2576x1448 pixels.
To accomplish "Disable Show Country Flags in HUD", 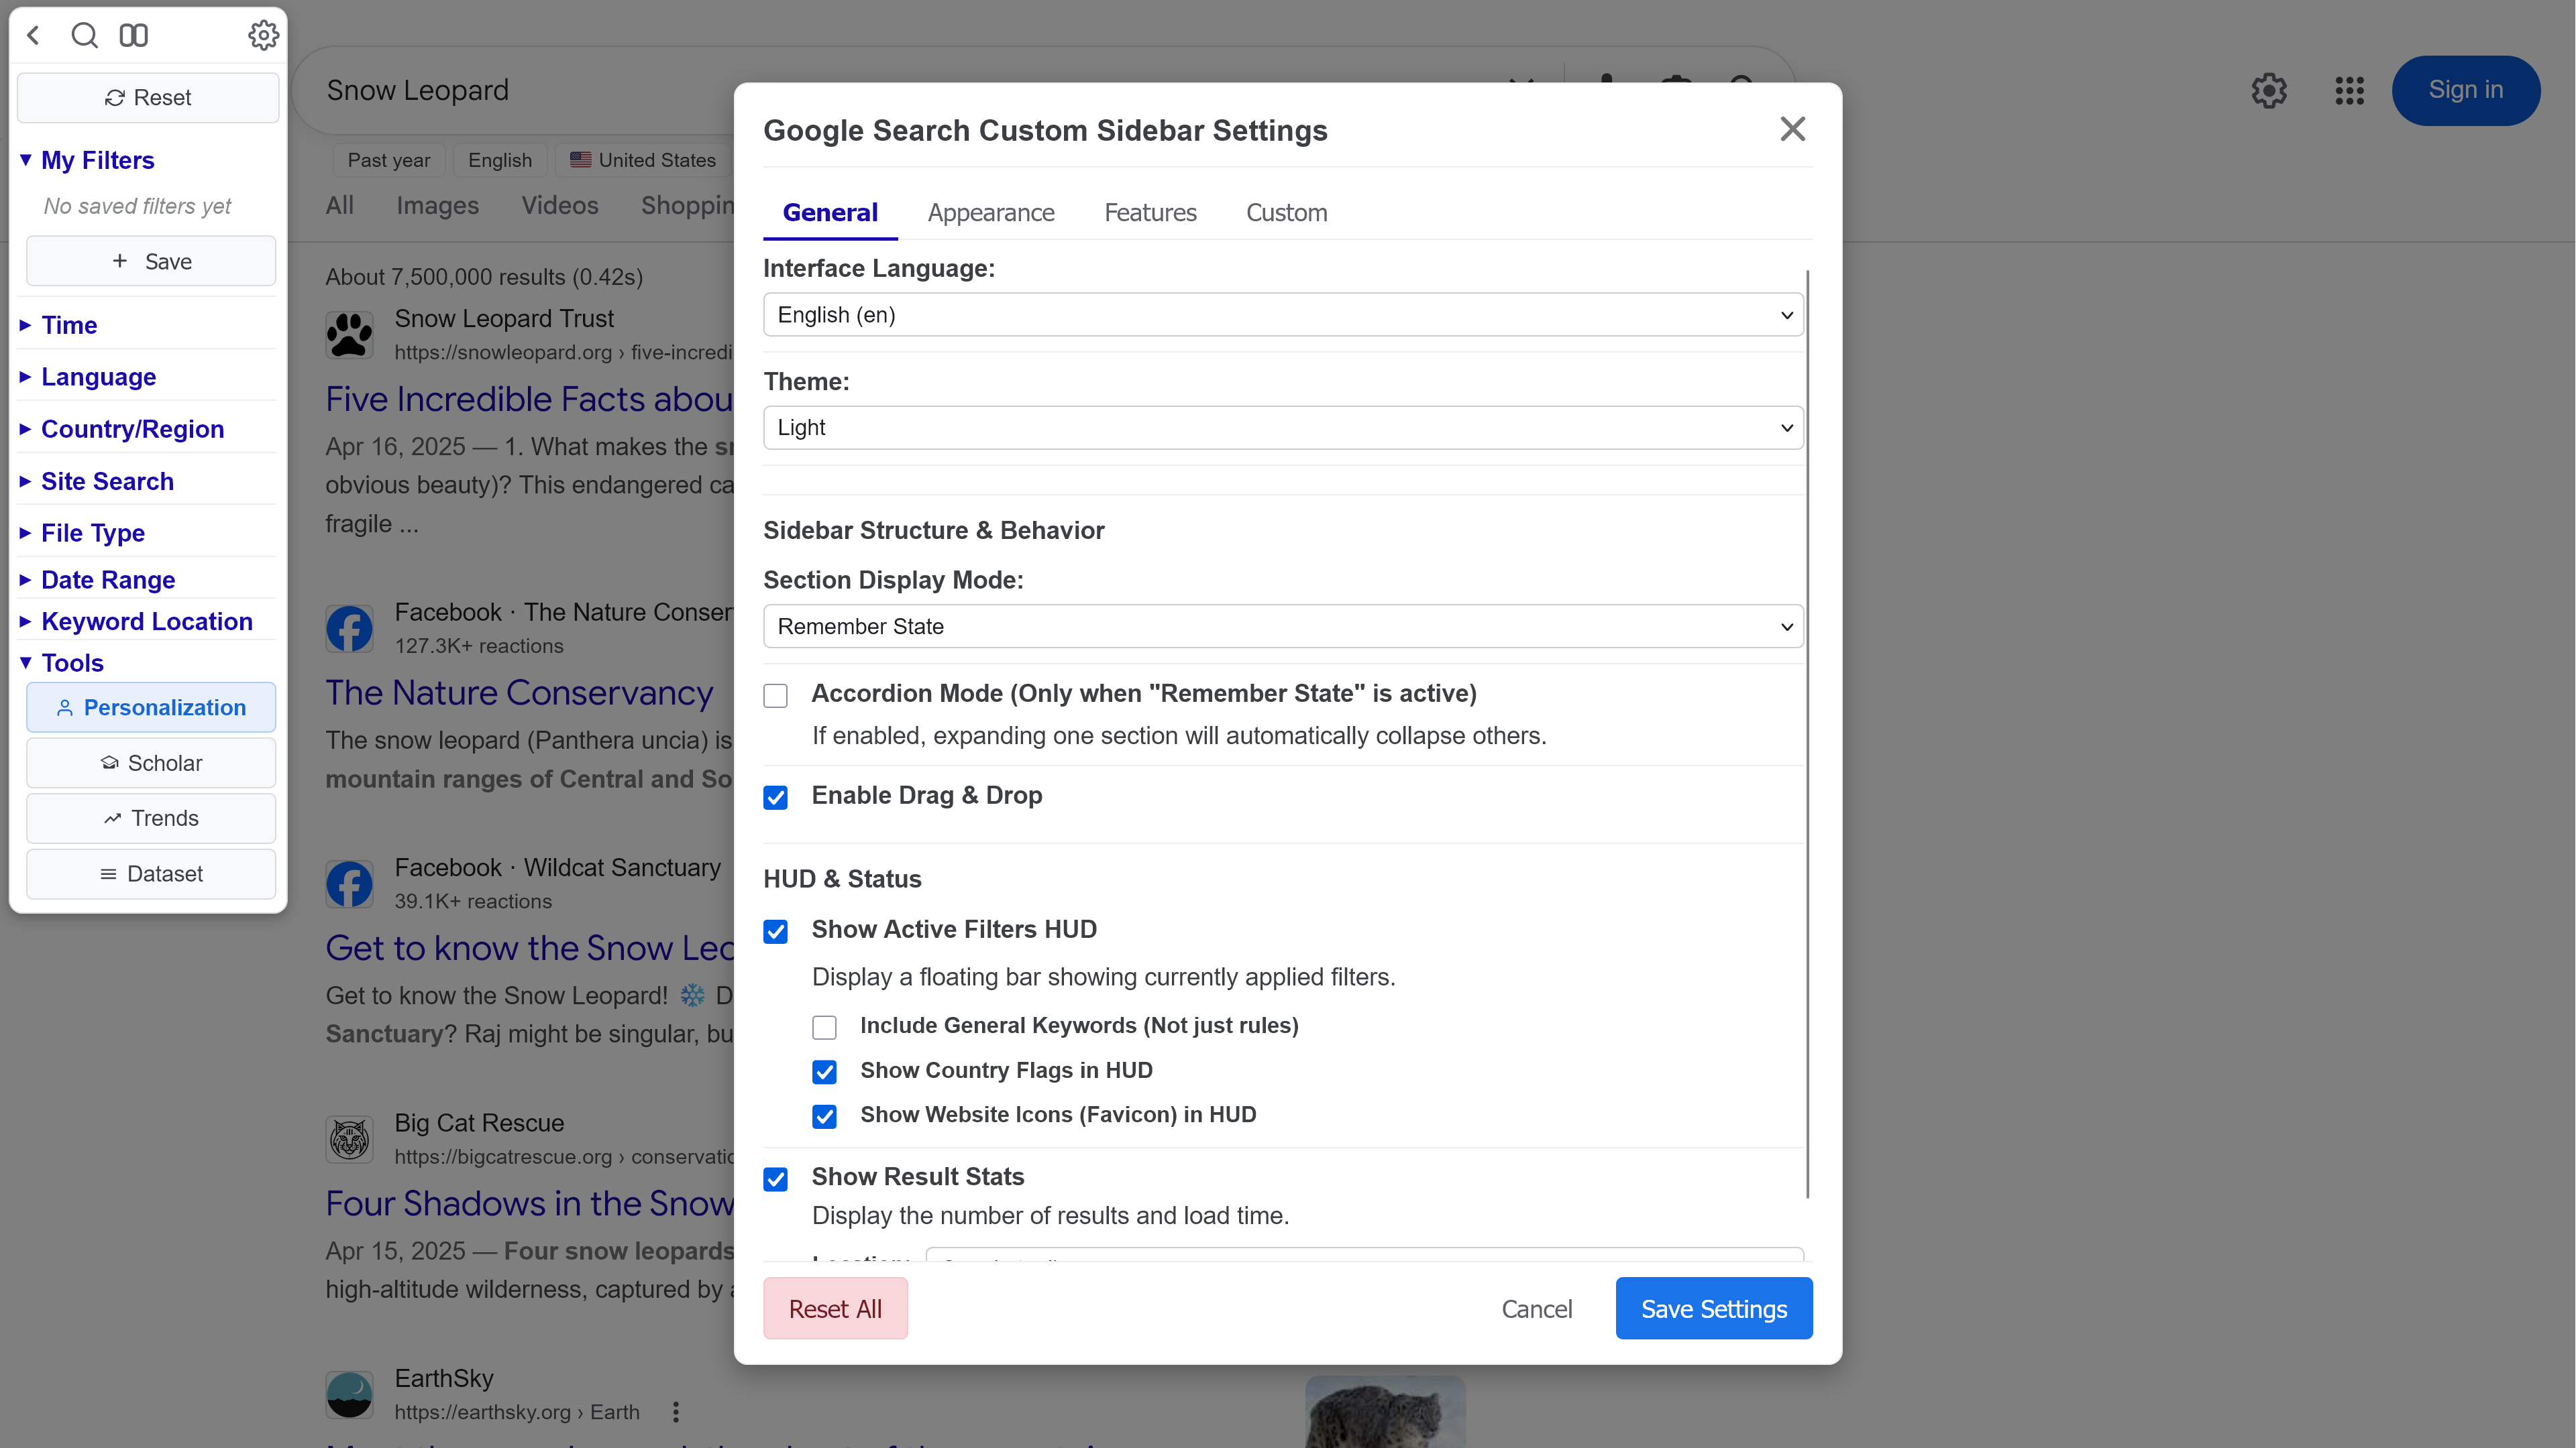I will coord(824,1071).
